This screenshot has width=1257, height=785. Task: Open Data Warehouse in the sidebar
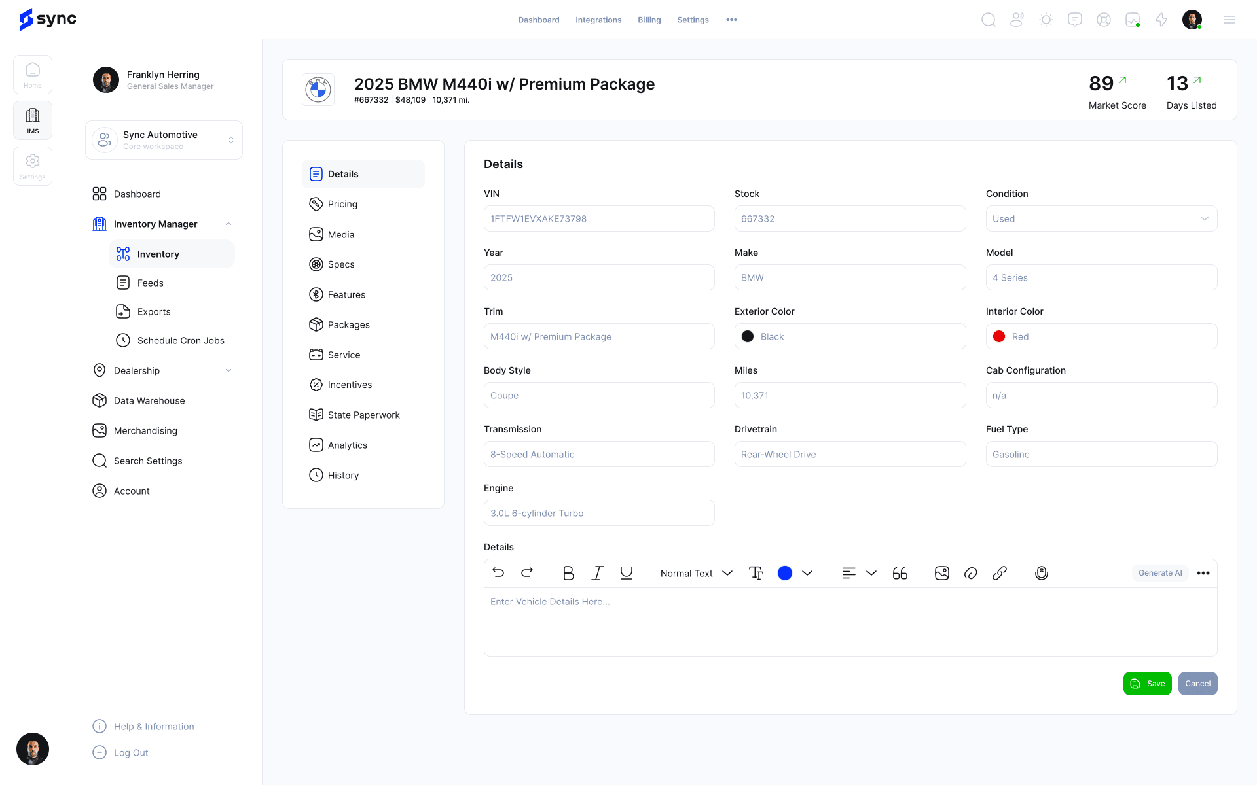[163, 400]
